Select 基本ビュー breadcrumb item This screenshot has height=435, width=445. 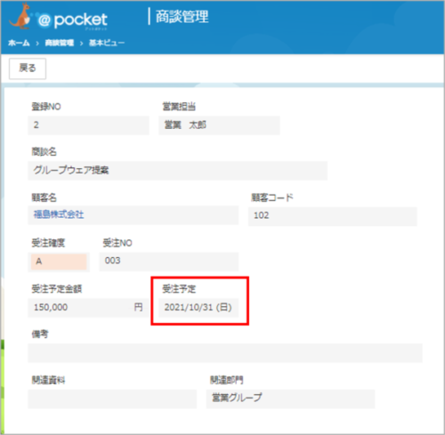tap(107, 43)
